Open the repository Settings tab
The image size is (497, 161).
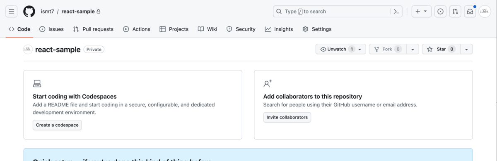(x=317, y=29)
